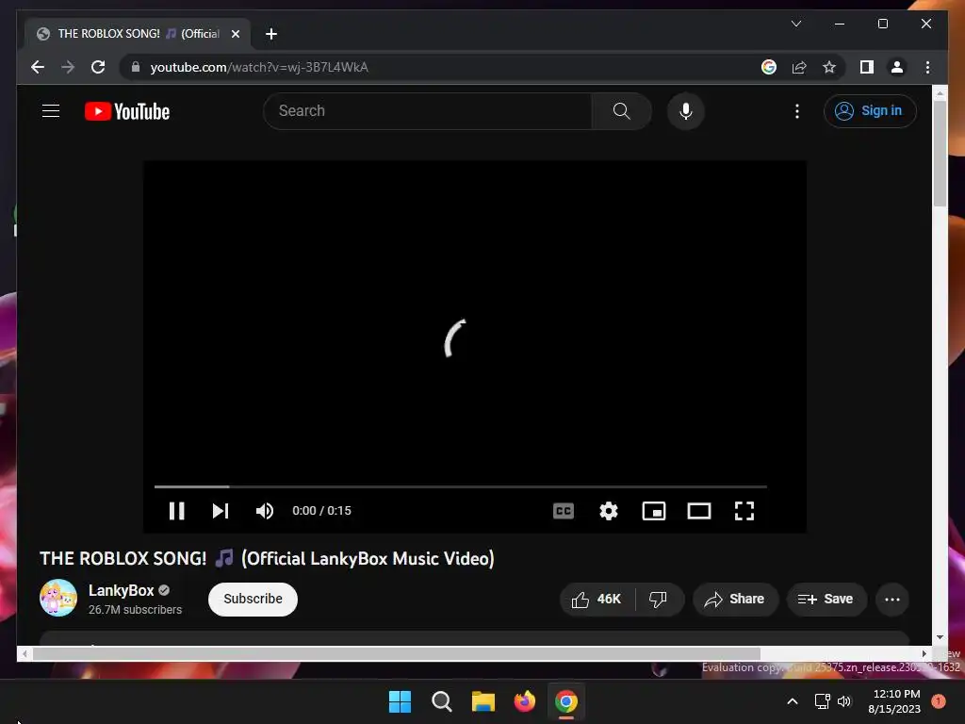The image size is (965, 724).
Task: Click Chrome icon in taskbar
Action: pyautogui.click(x=566, y=701)
